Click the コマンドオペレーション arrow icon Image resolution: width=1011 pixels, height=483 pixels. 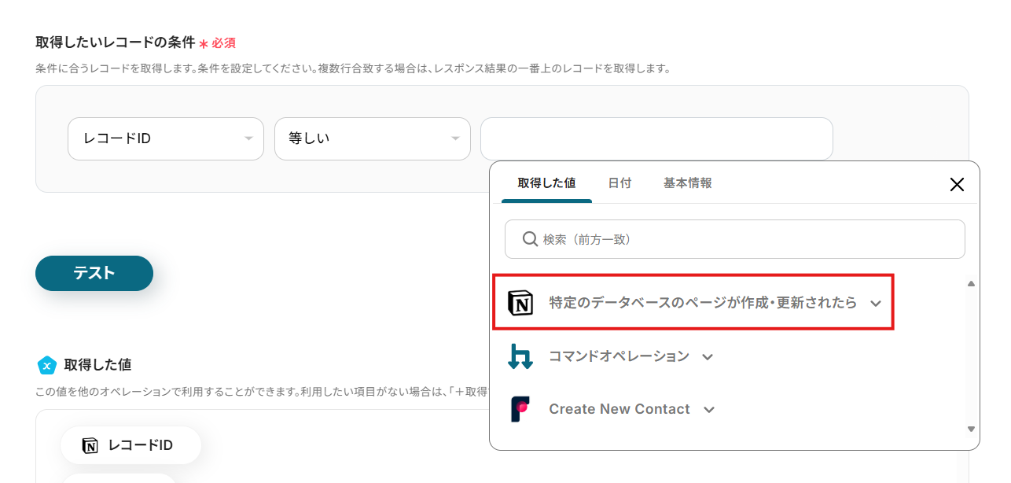click(520, 356)
